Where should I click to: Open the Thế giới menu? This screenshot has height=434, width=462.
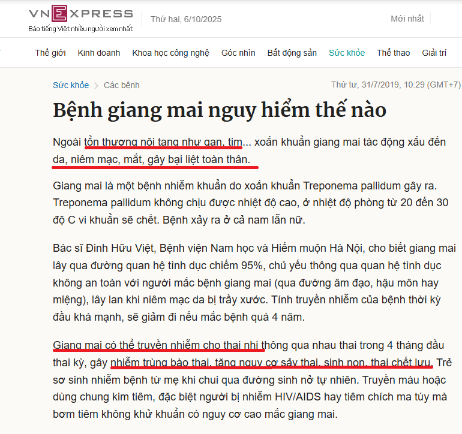(50, 53)
